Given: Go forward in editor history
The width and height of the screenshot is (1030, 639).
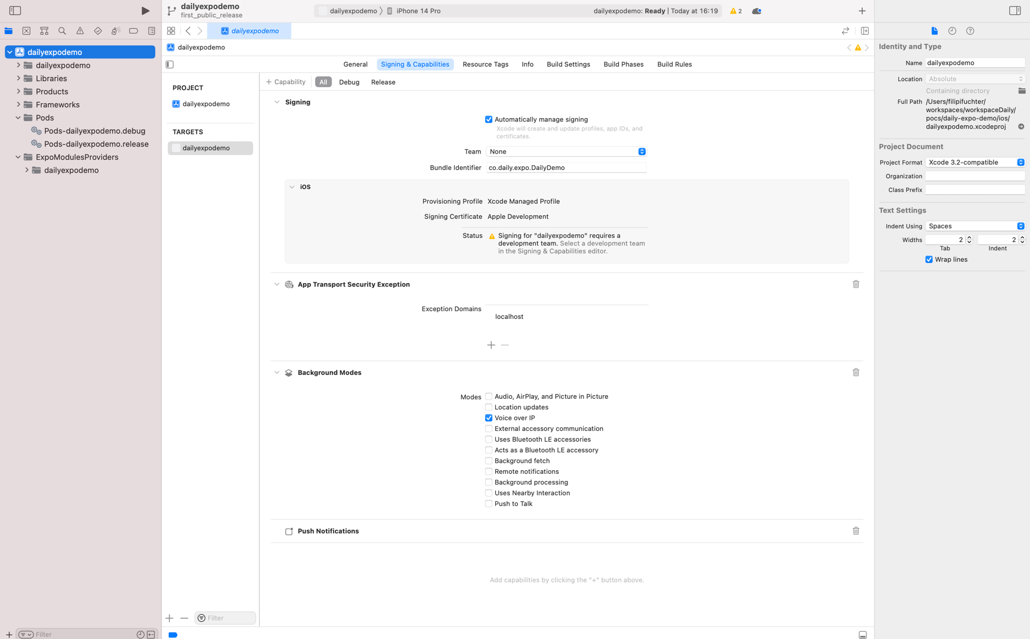Looking at the screenshot, I should pyautogui.click(x=200, y=31).
